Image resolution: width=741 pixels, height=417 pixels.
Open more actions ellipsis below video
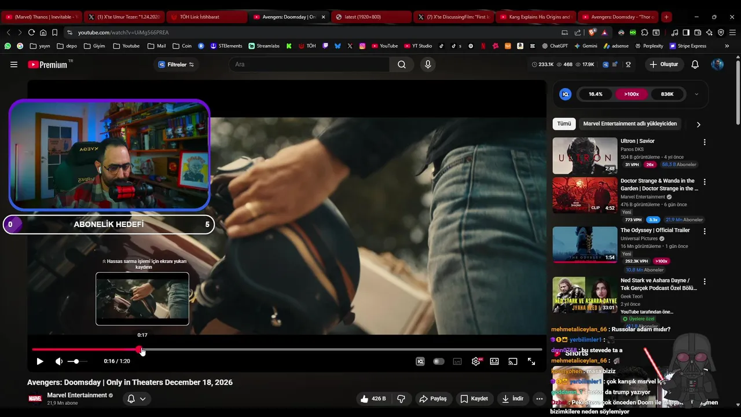click(540, 398)
